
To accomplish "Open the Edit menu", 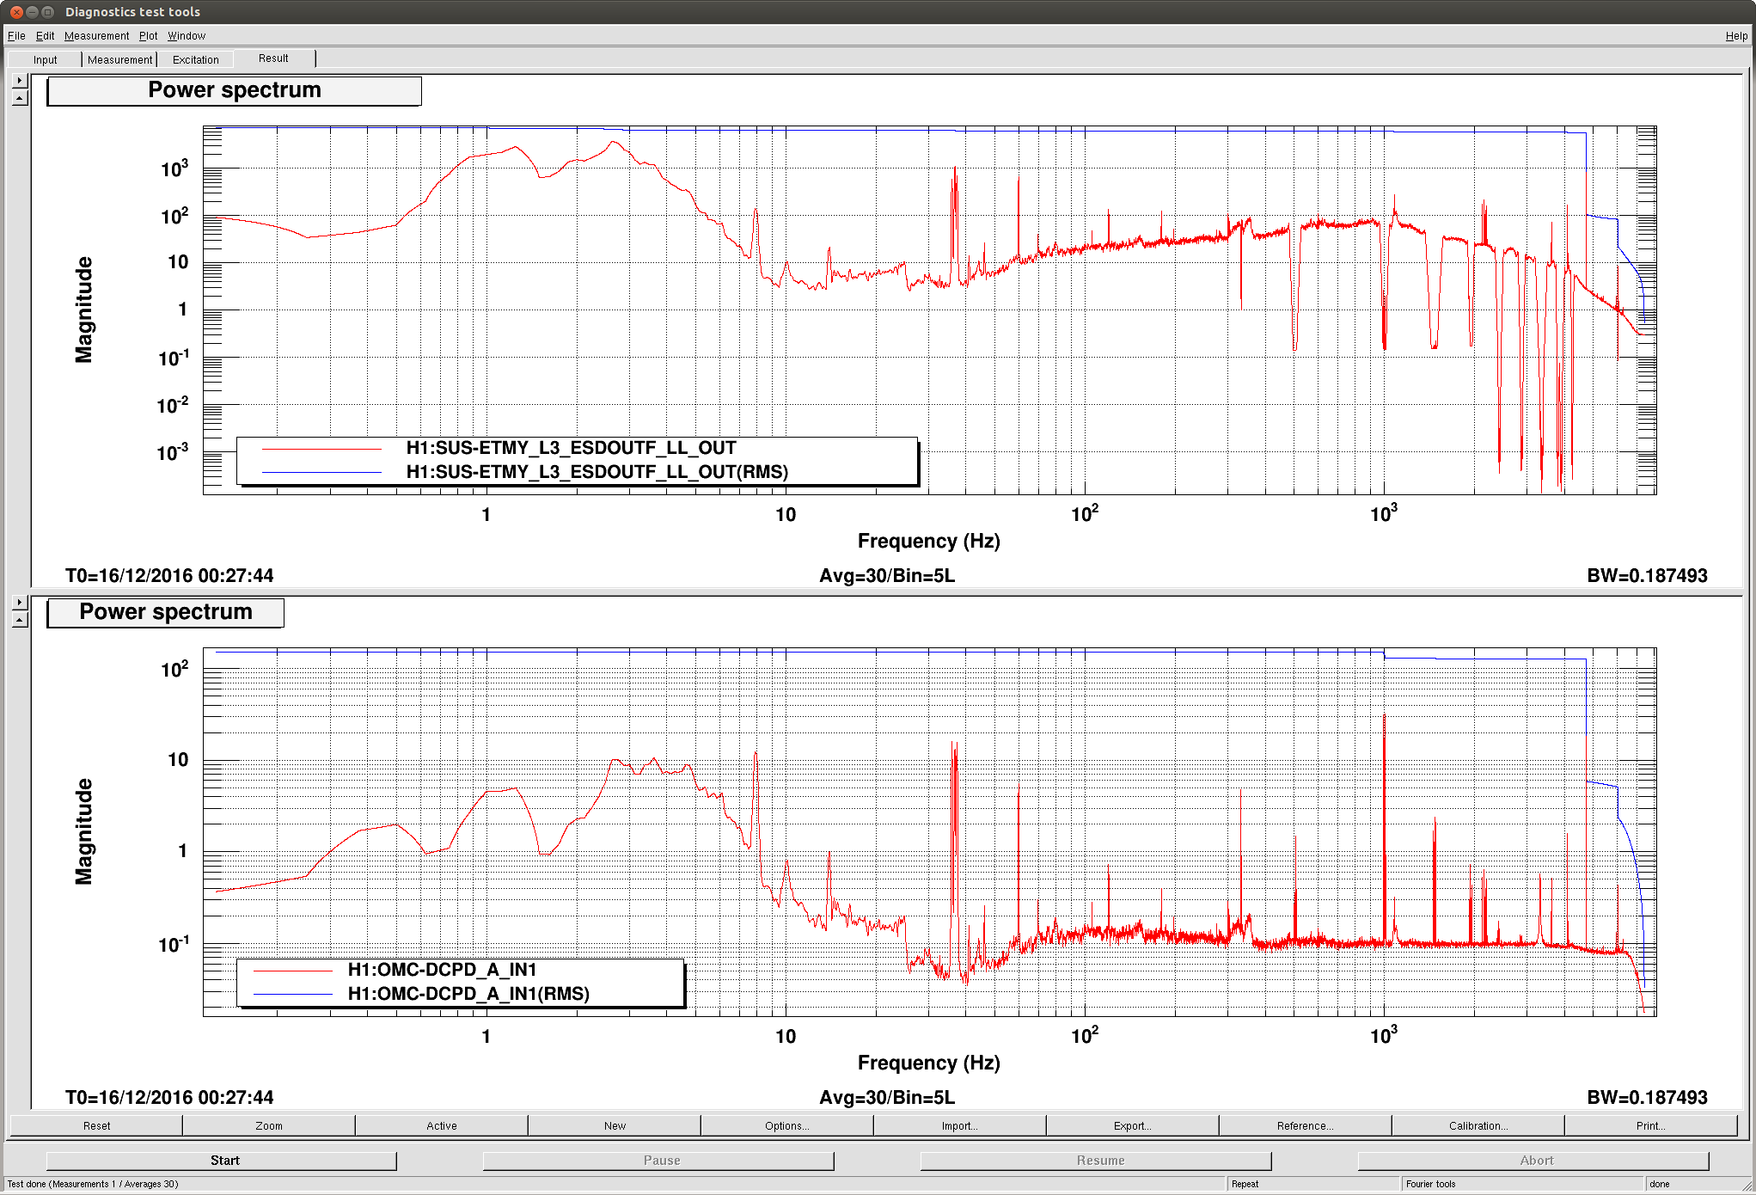I will (x=45, y=36).
